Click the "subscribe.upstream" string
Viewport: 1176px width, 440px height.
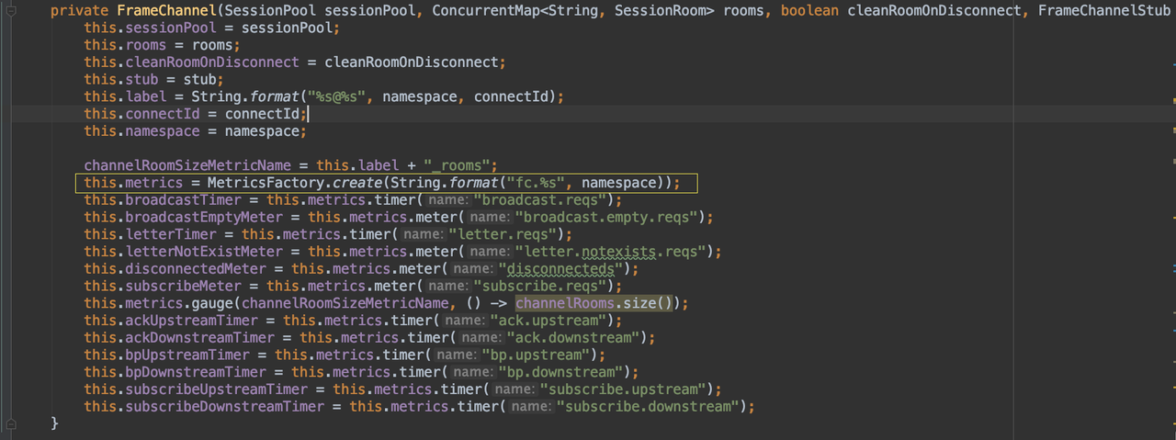[x=624, y=389]
